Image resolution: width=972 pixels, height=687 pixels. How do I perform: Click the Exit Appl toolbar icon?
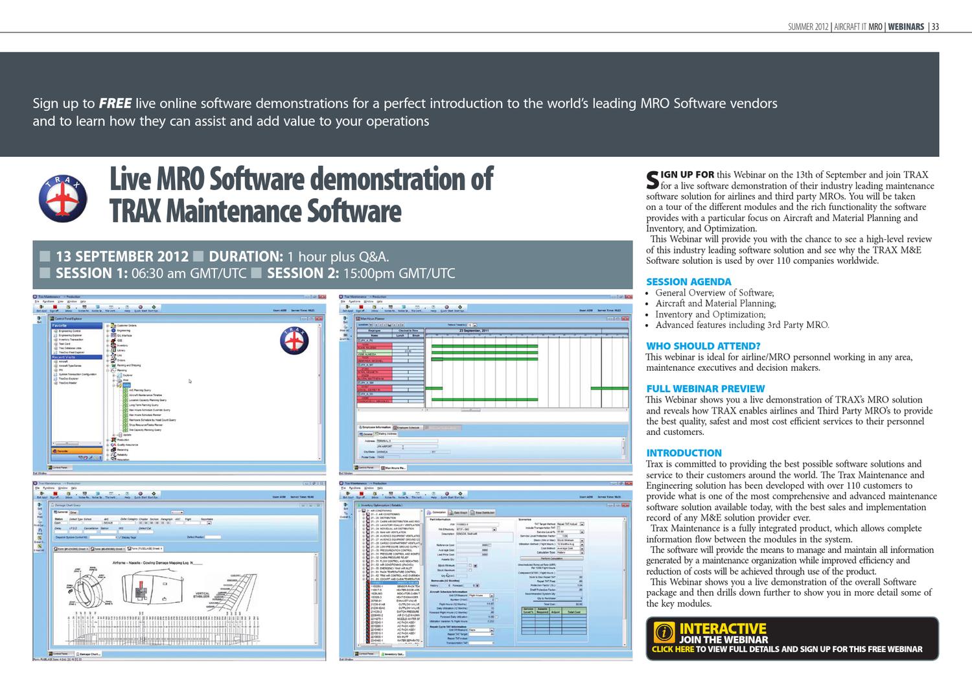(41, 307)
